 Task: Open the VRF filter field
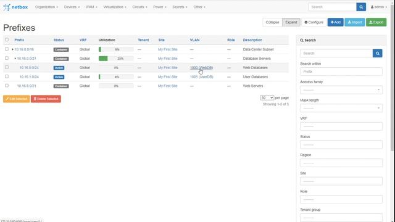pos(341,126)
